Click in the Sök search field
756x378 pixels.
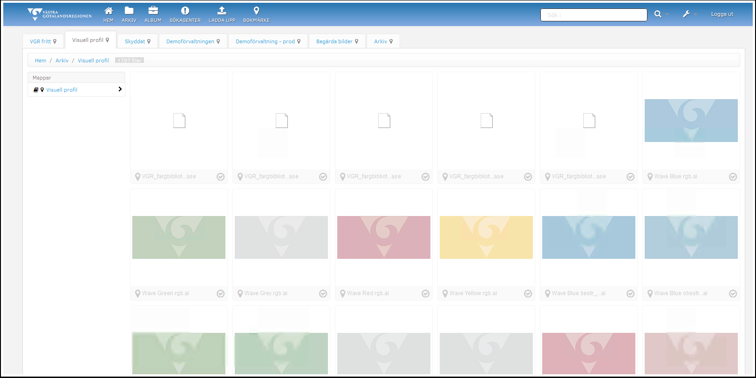click(593, 15)
